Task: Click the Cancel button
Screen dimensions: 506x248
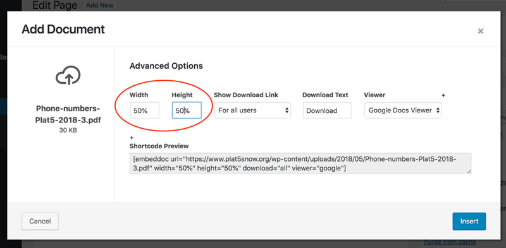Action: [40, 221]
